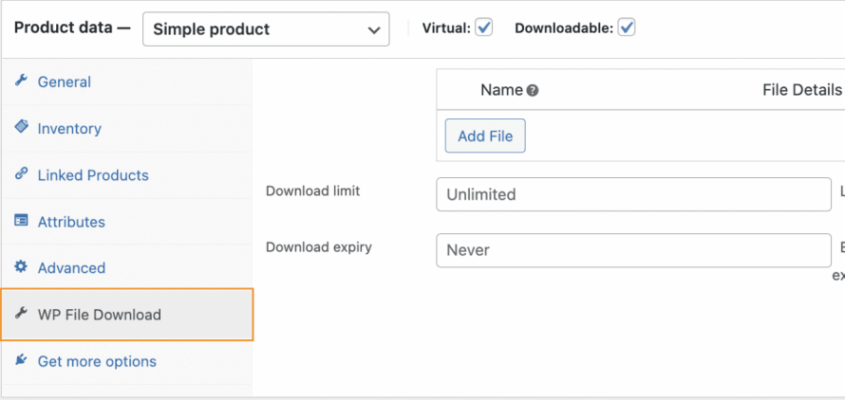Image resolution: width=845 pixels, height=400 pixels.
Task: Click the Linked Products chain icon
Action: point(21,174)
